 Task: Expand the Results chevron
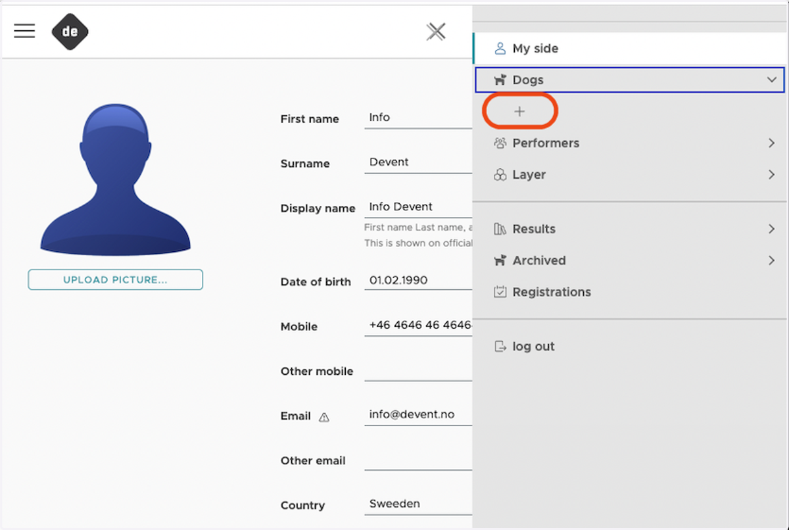pos(772,229)
